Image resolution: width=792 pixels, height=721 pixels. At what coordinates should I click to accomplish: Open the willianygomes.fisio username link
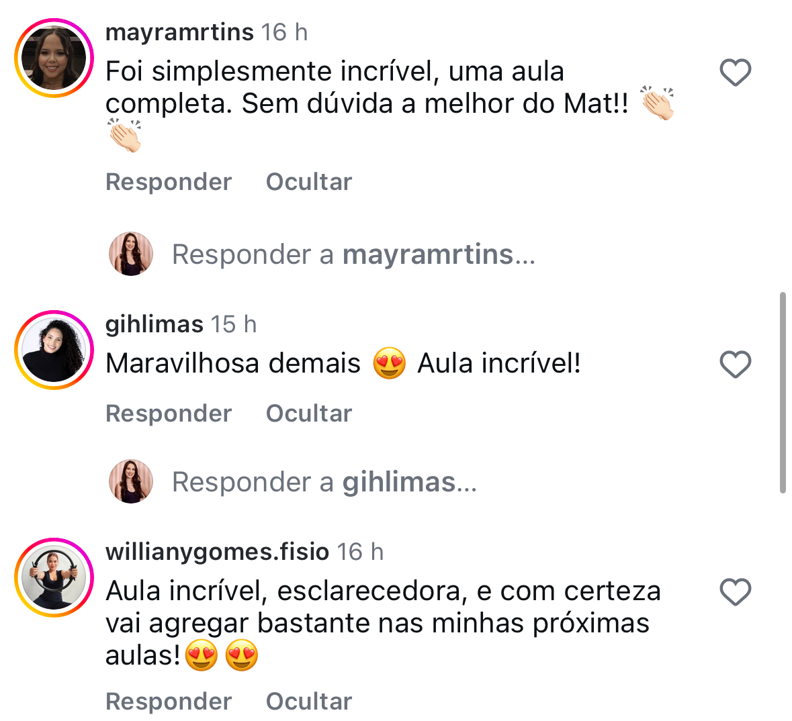tap(217, 551)
